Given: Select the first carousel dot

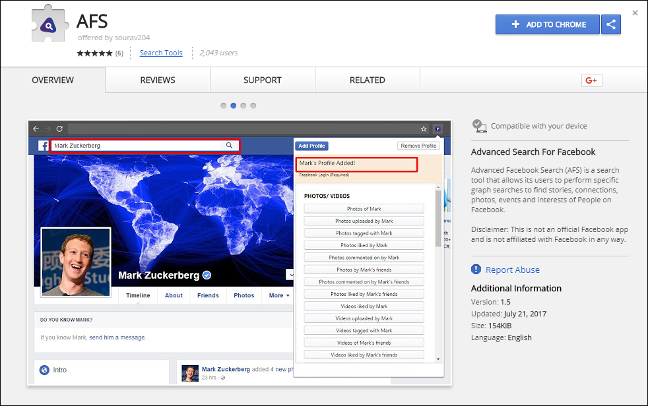Looking at the screenshot, I should coord(224,105).
